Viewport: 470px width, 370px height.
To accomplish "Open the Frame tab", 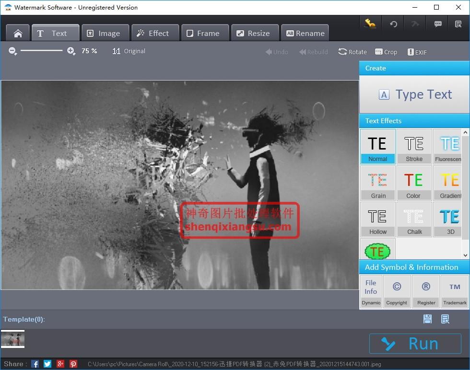I will [x=205, y=33].
